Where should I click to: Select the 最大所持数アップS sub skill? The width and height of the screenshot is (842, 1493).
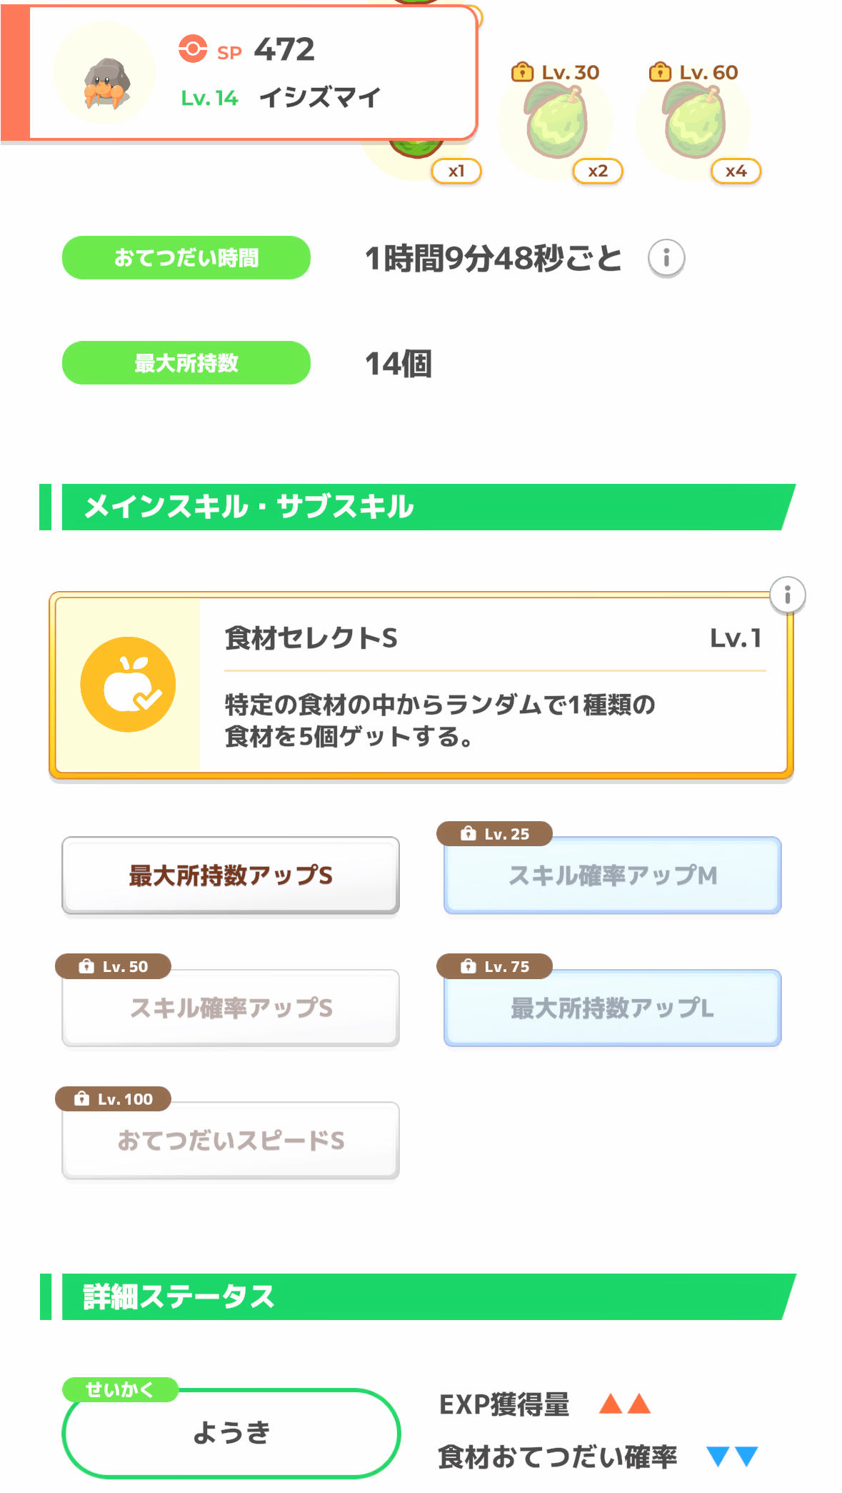coord(230,876)
